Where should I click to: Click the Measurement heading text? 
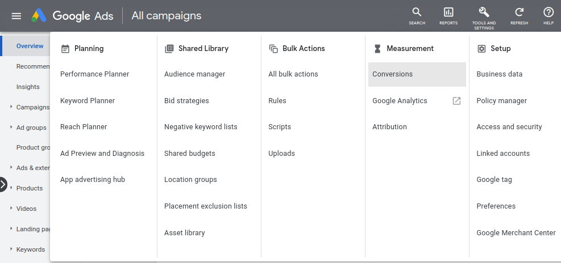tap(410, 49)
